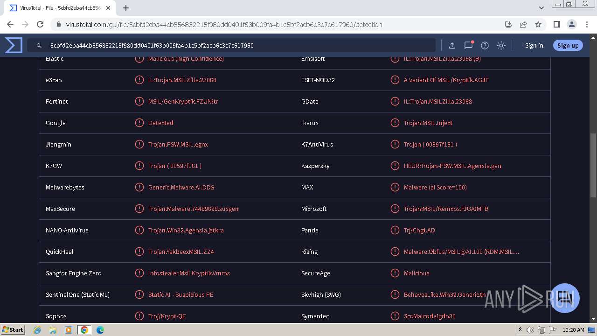Click the 'Trojan.PSW.MSIL.egnx' Jiangmin result
Viewport: 597px width, 336px height.
pos(178,144)
